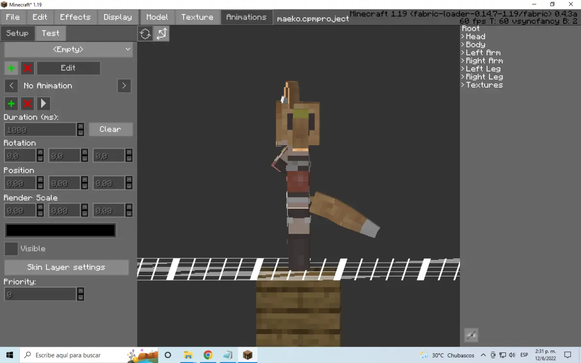Open the Minecraft chest icon in taskbar
This screenshot has height=363, width=581.
pos(247,355)
